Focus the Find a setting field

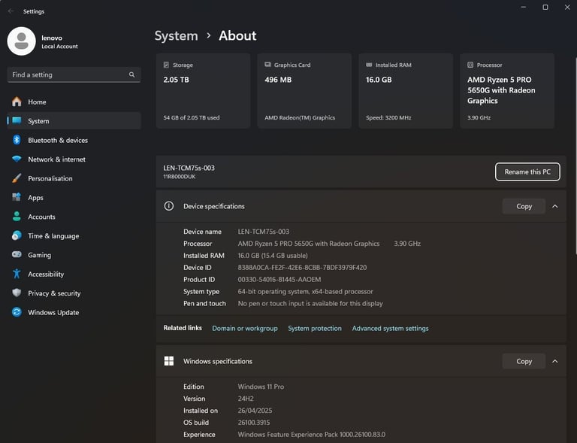click(x=74, y=74)
